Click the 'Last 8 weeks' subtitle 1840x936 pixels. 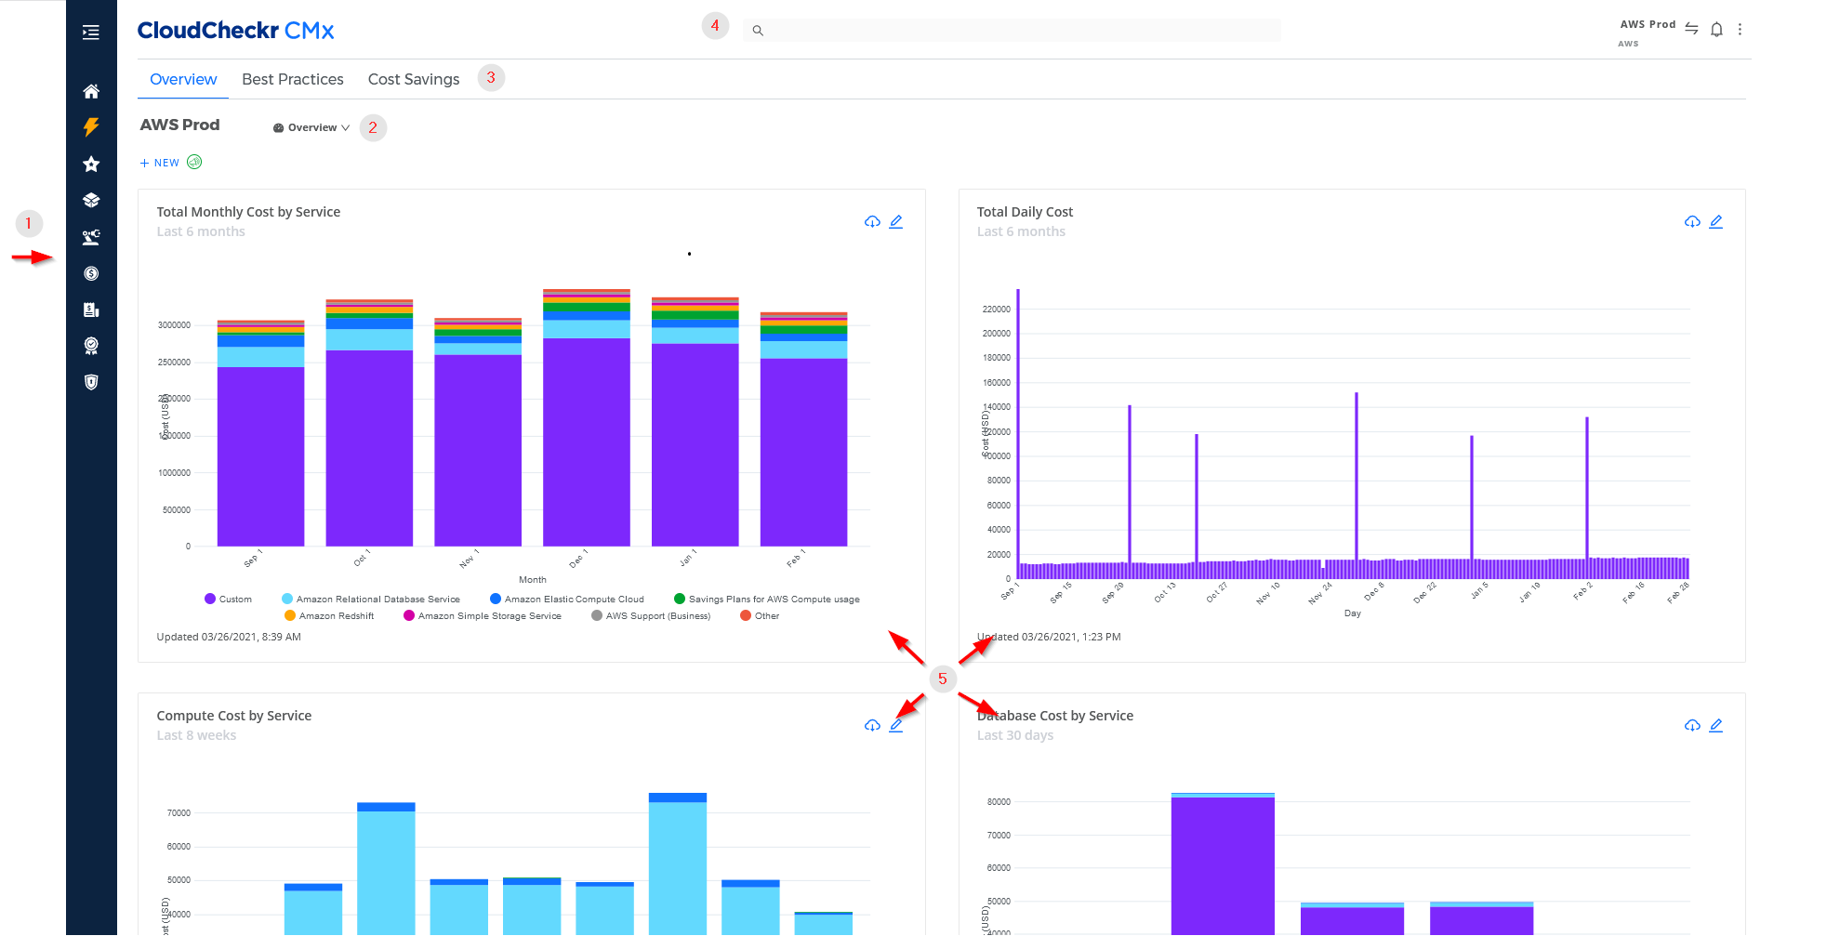196,735
